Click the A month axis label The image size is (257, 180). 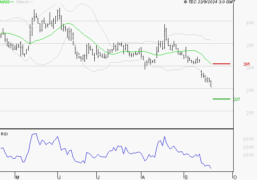coord(143,178)
